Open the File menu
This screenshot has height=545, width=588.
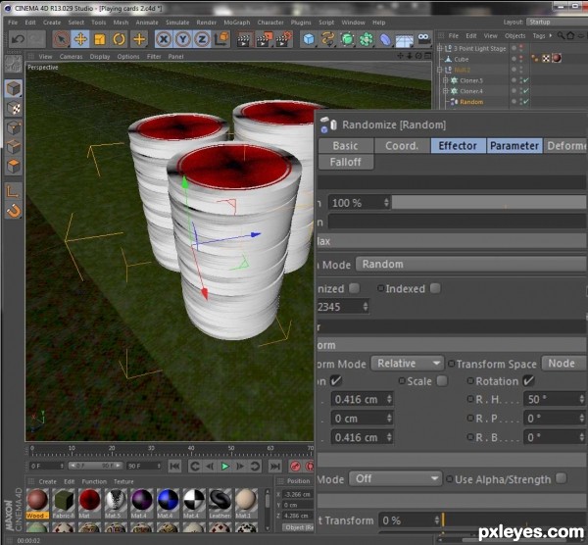(x=13, y=23)
